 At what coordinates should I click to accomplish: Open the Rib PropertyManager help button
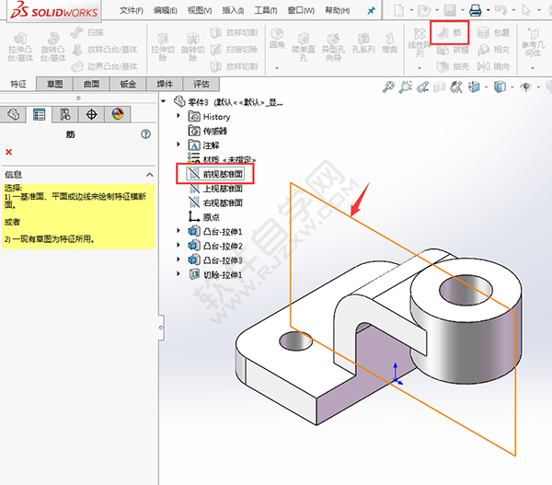click(x=145, y=134)
